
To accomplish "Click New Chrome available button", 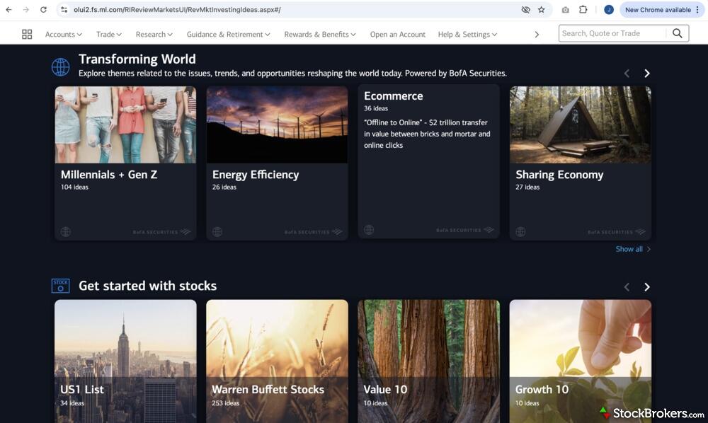I will coord(658,10).
